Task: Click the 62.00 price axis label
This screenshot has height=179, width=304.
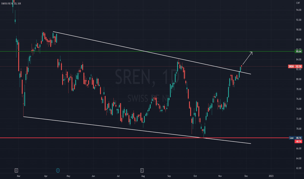Action: (298, 168)
